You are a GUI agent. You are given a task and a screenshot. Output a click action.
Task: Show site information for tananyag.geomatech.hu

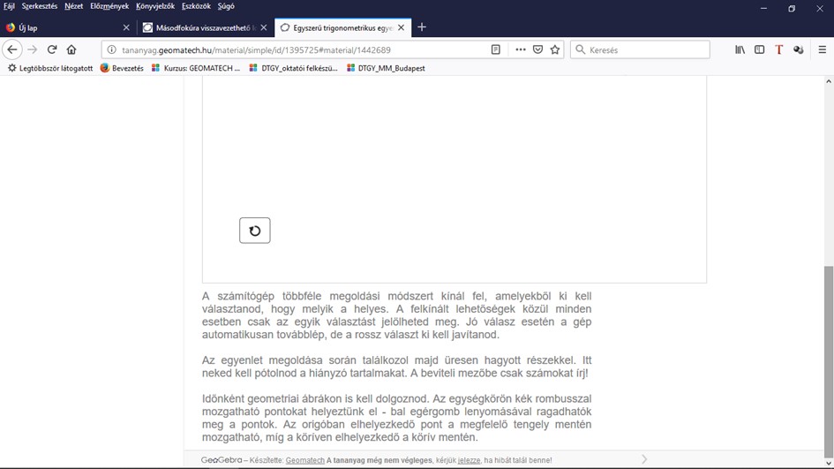[x=111, y=49]
